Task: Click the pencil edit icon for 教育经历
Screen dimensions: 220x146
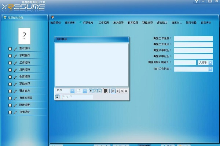Action: coord(15,77)
